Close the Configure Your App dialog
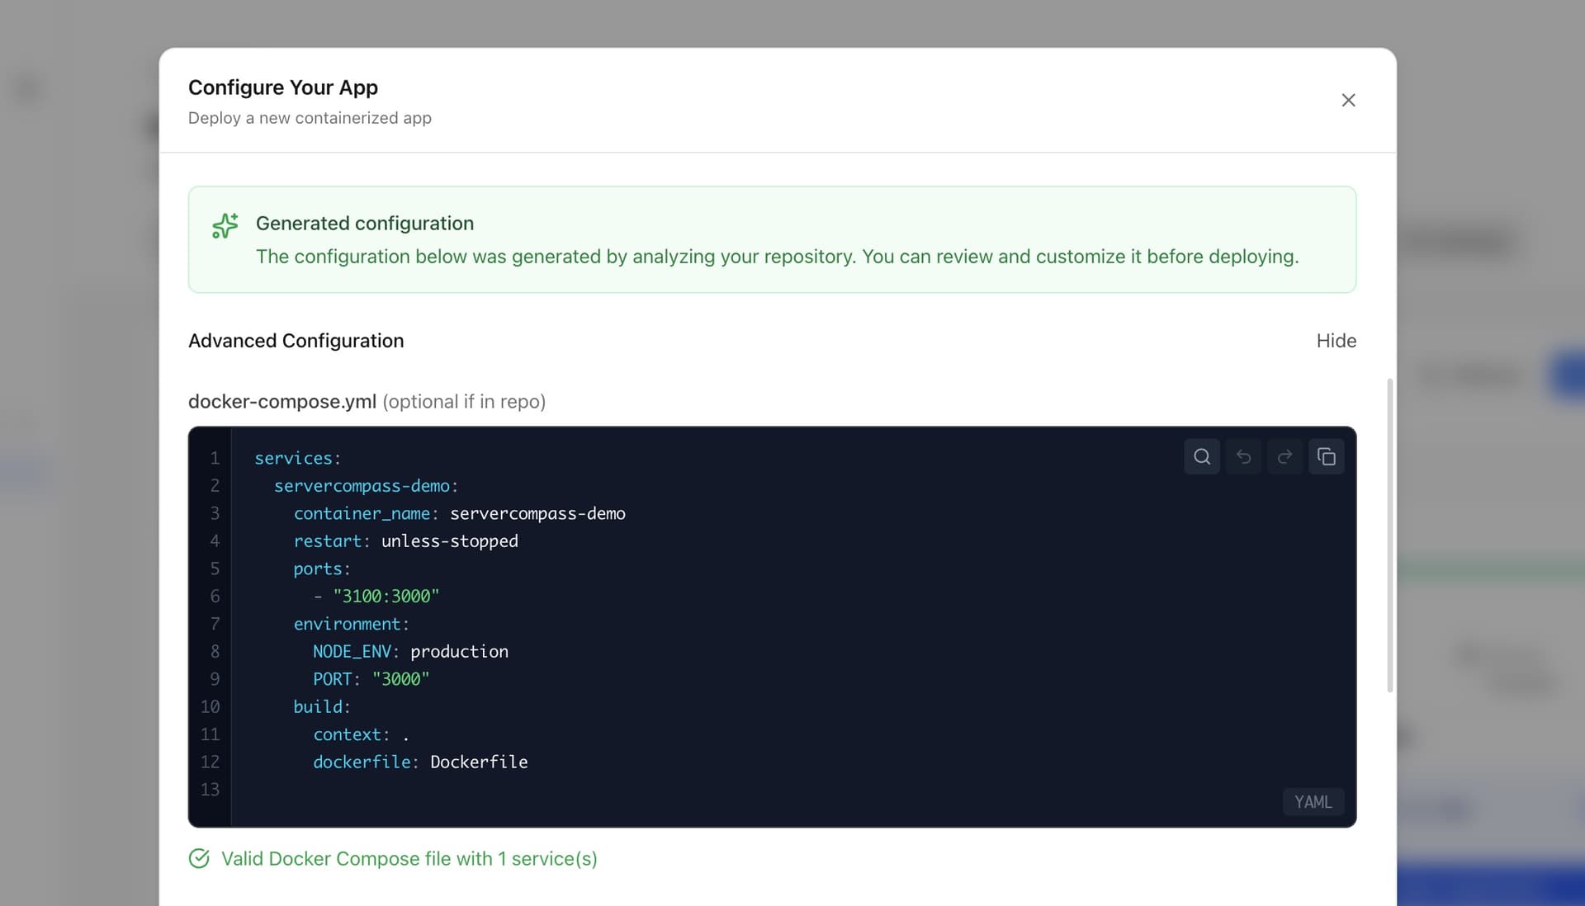The image size is (1585, 906). click(x=1349, y=100)
